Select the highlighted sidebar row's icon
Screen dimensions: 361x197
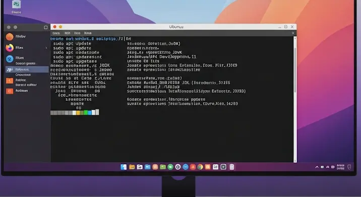(x=10, y=69)
